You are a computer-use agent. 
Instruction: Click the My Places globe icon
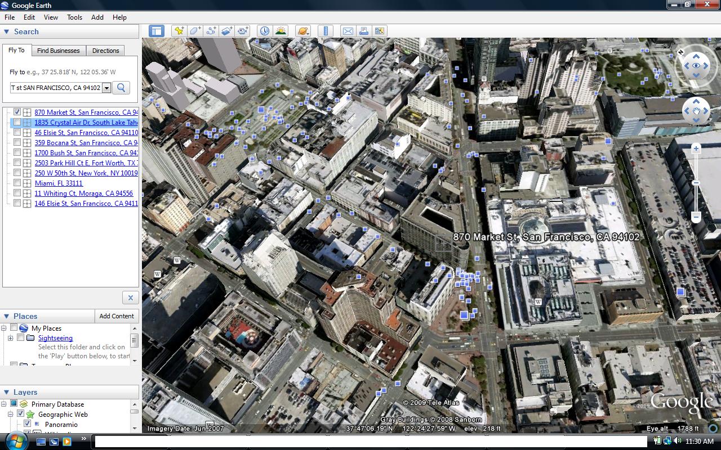click(24, 328)
